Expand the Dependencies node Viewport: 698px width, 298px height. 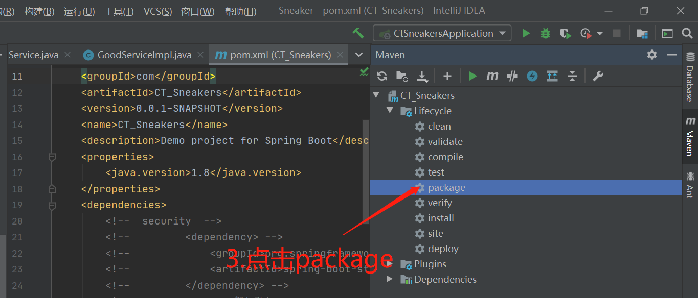[390, 279]
